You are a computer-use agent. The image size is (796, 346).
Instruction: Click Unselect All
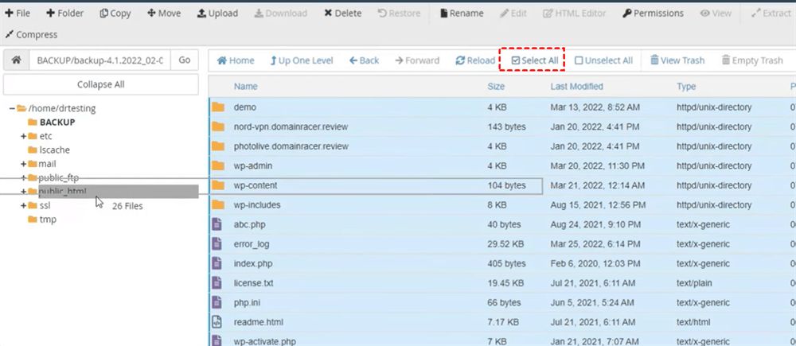603,60
